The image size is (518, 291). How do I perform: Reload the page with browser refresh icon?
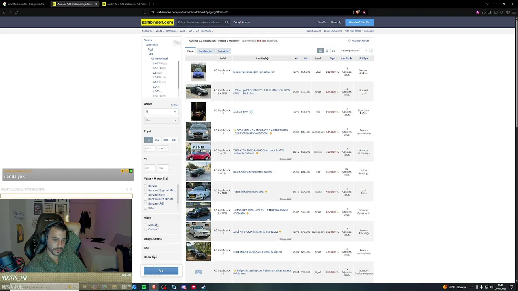click(16, 12)
